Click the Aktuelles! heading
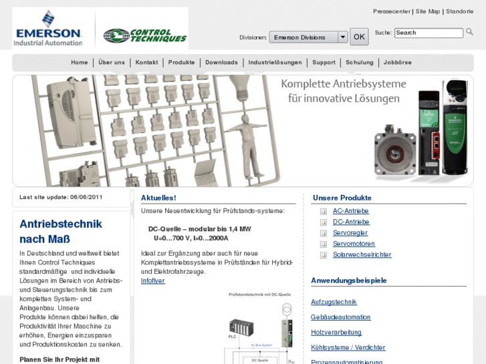Viewport: 486px width, 364px height. [x=158, y=198]
